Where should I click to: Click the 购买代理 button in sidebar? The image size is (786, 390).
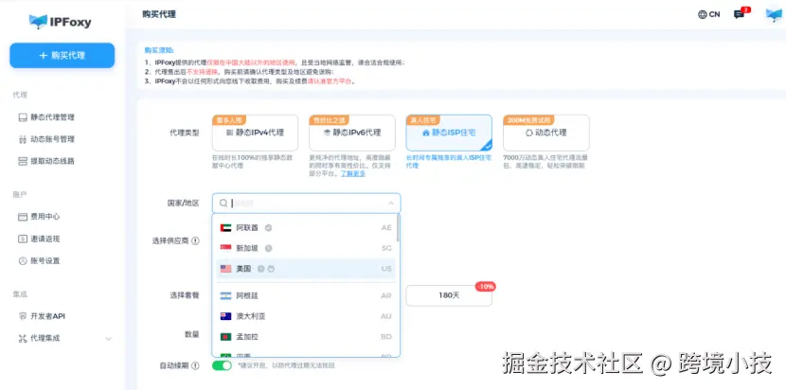pos(63,55)
